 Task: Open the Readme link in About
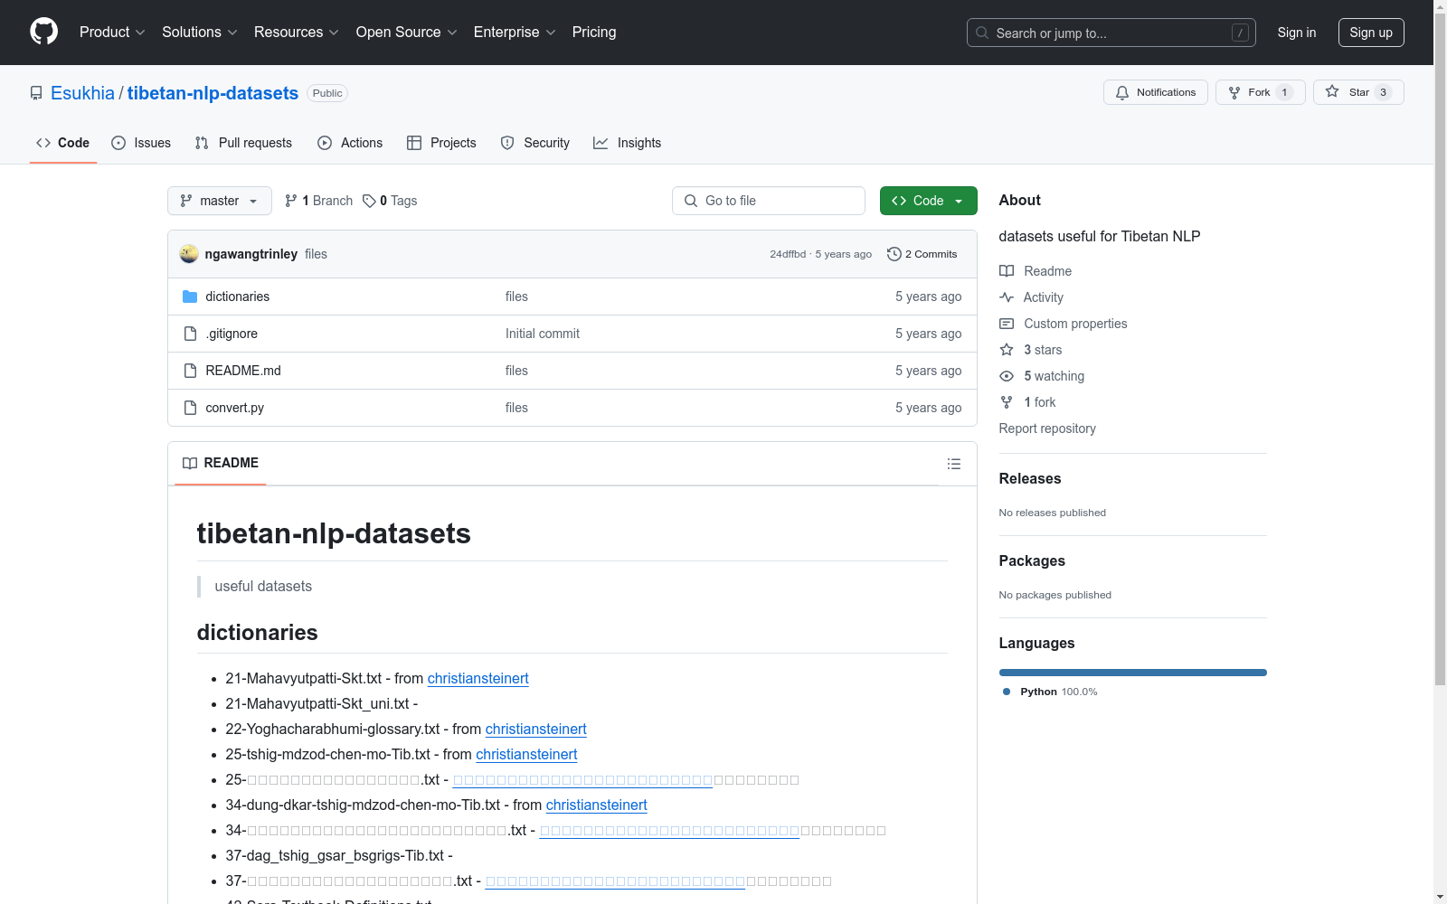pyautogui.click(x=1036, y=271)
